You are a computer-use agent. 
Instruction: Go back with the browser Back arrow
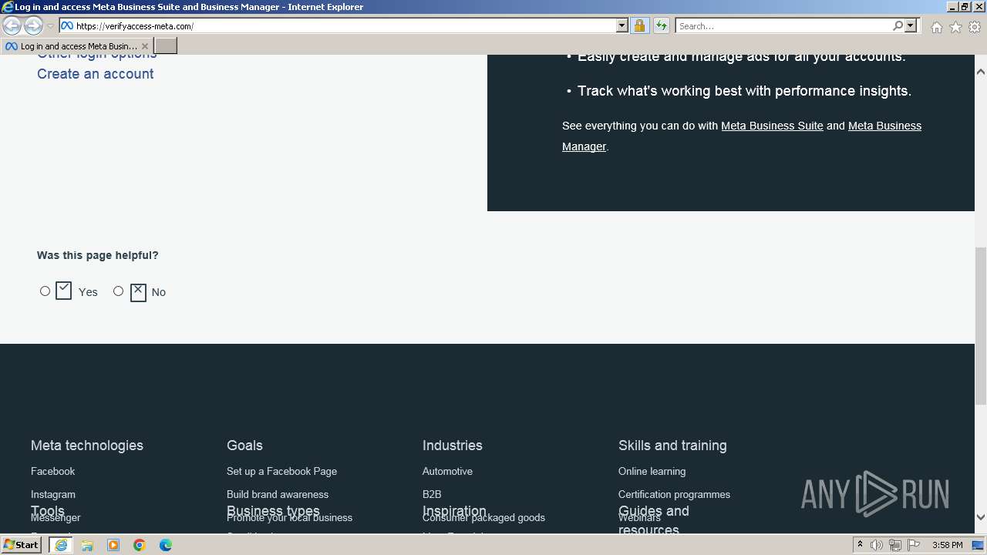(x=12, y=25)
